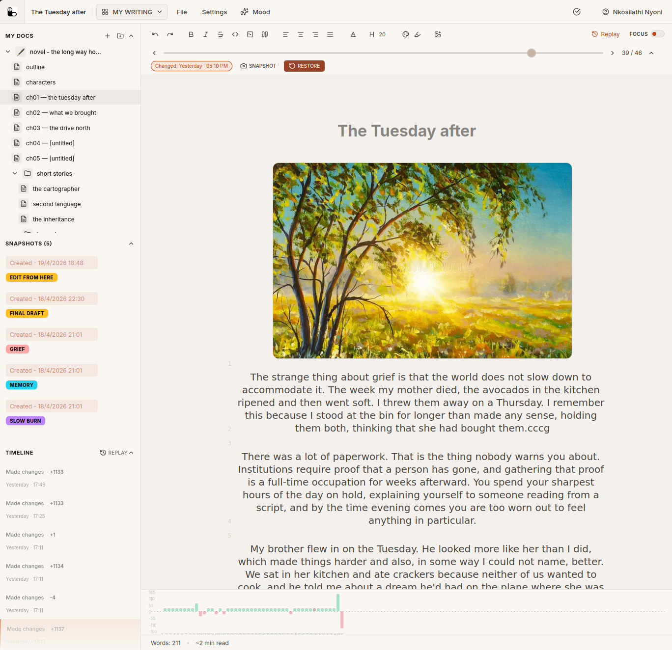Click the version history slider handle

[532, 53]
